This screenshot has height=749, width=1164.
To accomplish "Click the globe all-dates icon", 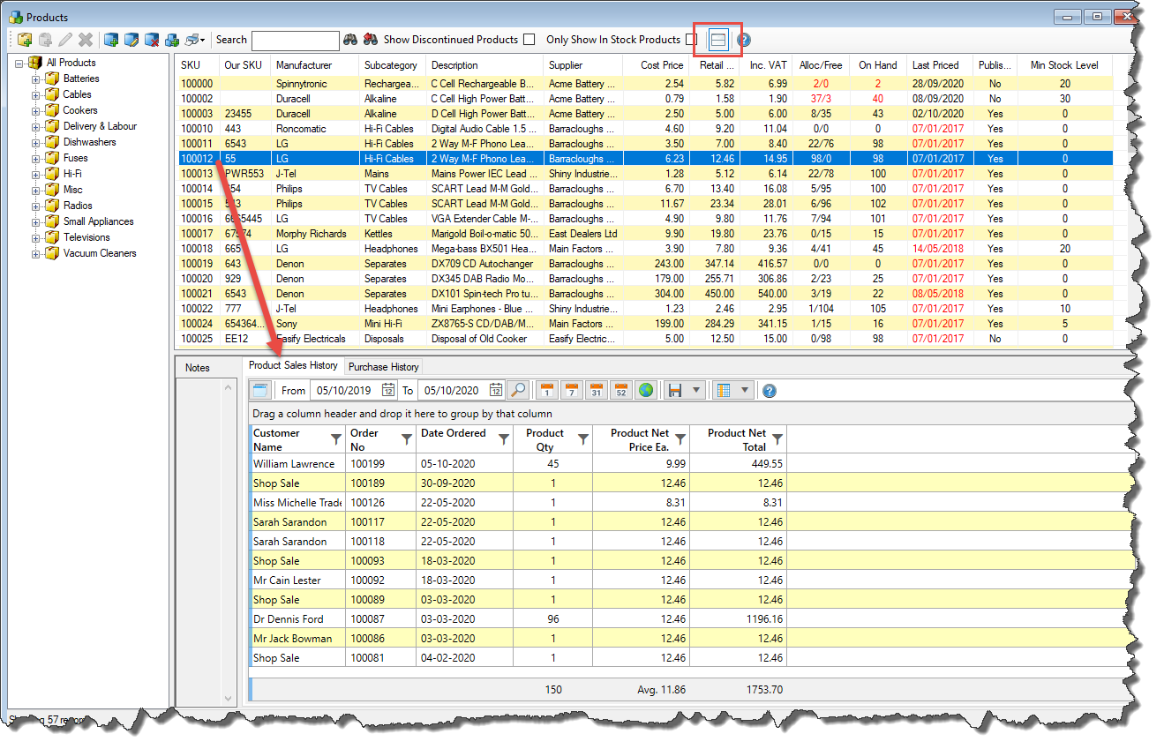I will pos(646,390).
